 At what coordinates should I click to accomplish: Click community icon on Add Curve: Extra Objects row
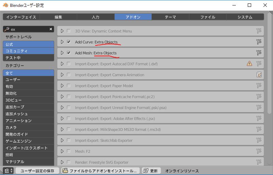point(259,42)
